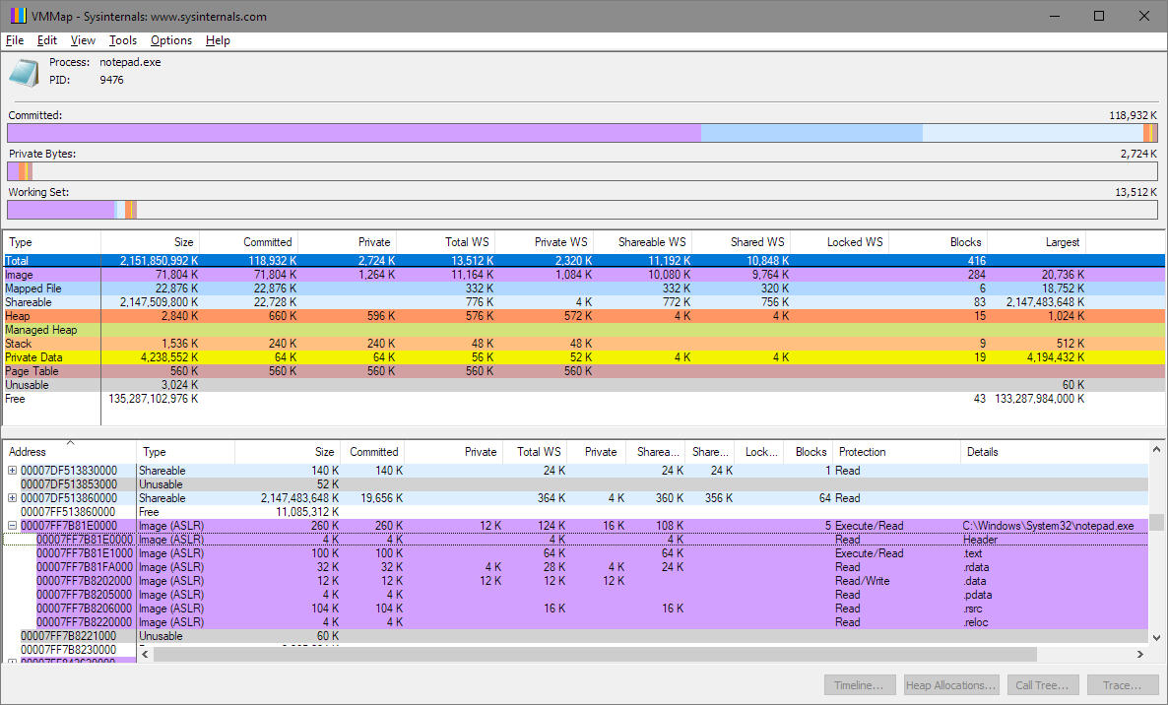Viewport: 1168px width, 705px height.
Task: Sort summary table by Largest column
Action: 1036,242
